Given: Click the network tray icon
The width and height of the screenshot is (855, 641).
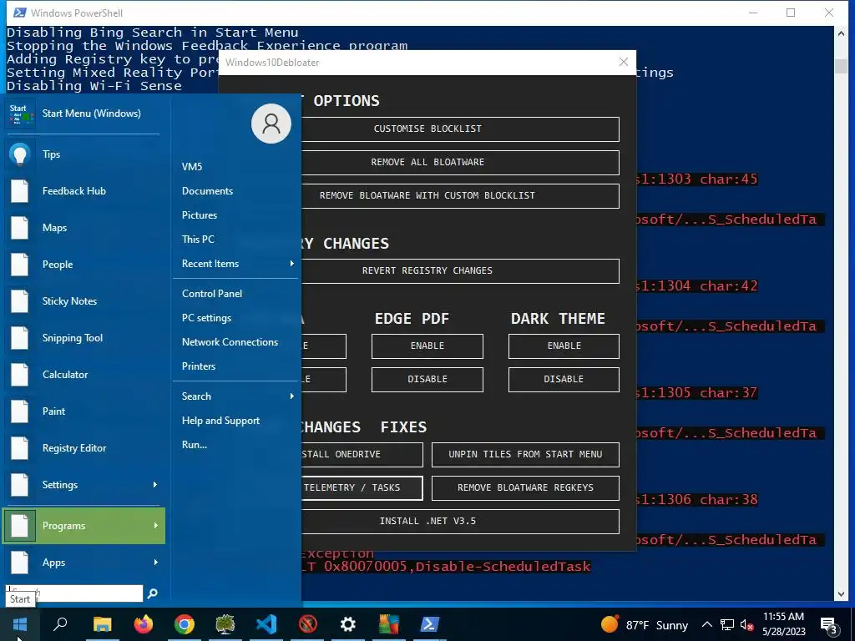Looking at the screenshot, I should 727,624.
